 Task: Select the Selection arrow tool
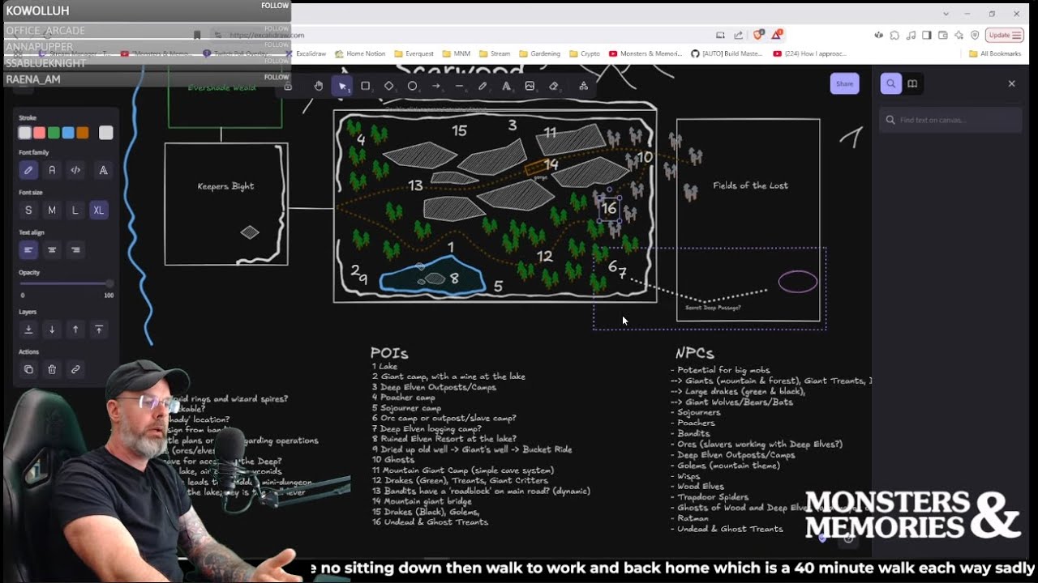pyautogui.click(x=342, y=86)
